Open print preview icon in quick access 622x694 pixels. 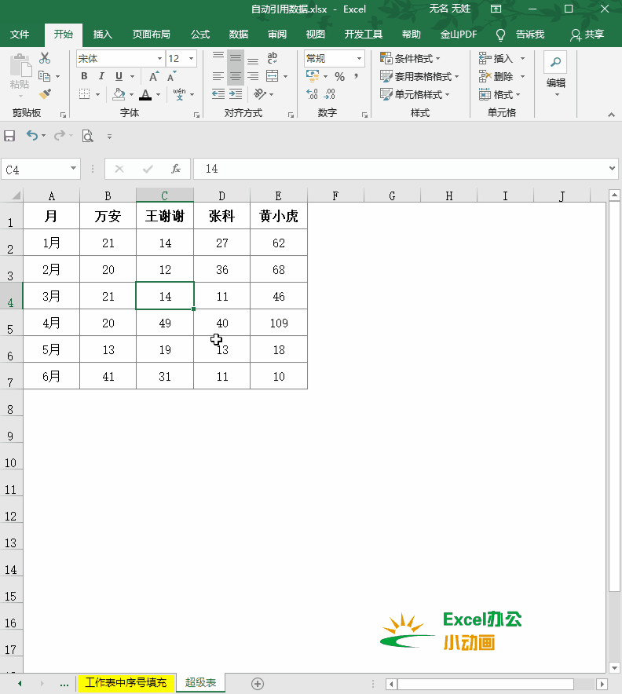click(88, 136)
